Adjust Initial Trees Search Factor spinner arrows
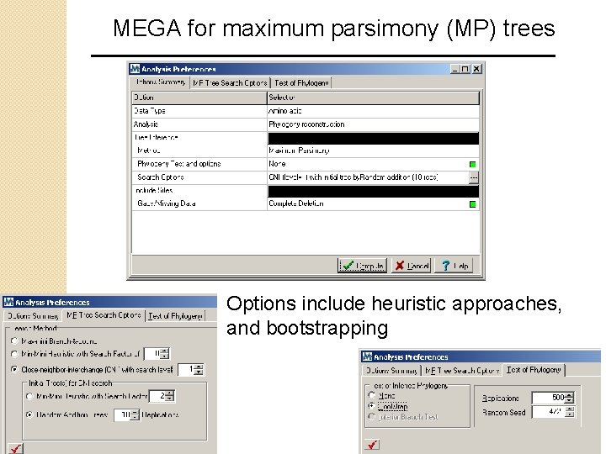The image size is (606, 454). click(x=170, y=396)
